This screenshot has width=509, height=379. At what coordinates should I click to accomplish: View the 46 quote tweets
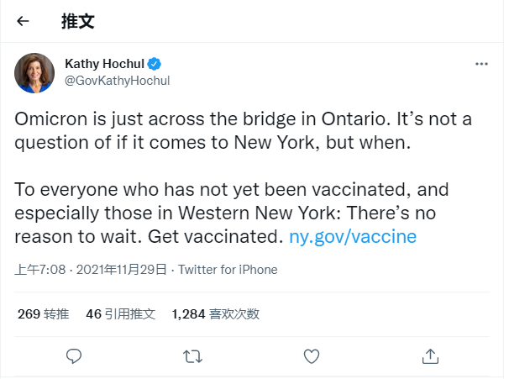click(x=120, y=314)
